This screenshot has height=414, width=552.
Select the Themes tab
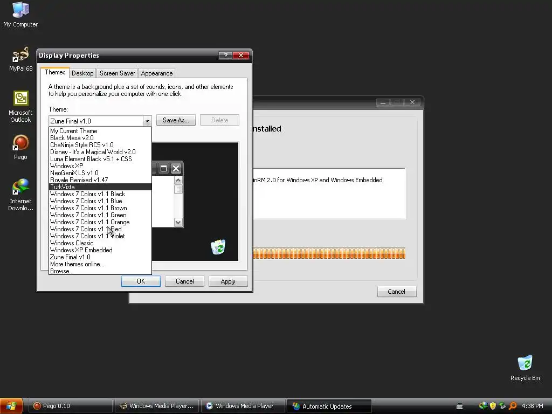tap(55, 72)
